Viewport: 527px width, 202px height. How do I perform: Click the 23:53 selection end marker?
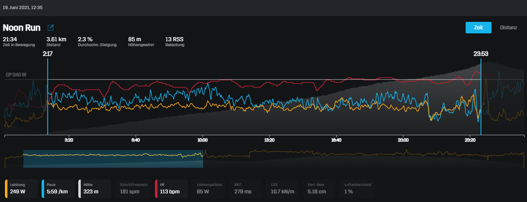pyautogui.click(x=481, y=54)
